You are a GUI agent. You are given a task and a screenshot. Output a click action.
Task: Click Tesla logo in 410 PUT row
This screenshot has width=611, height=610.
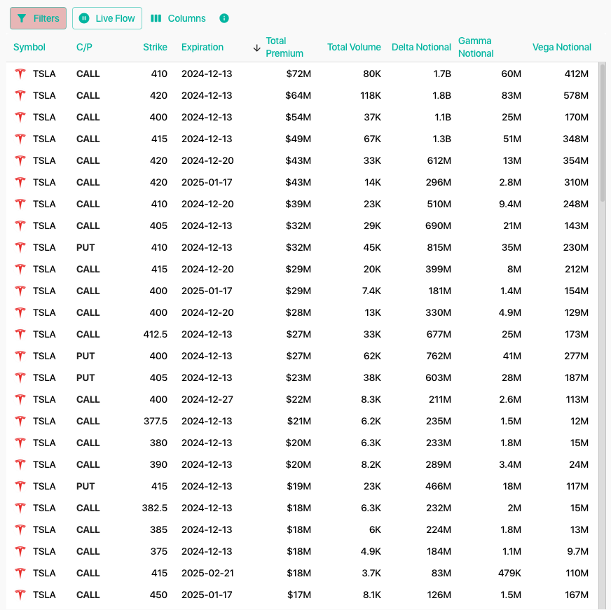20,247
